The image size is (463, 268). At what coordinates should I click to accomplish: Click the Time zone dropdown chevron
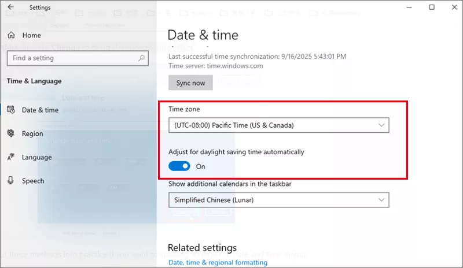381,125
